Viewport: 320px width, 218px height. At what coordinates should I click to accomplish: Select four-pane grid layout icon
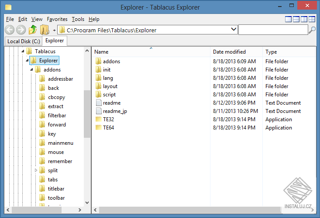tap(312, 19)
